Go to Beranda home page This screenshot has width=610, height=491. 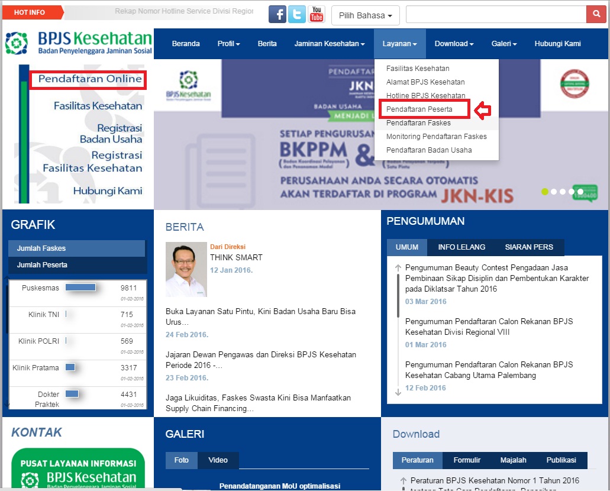tap(186, 44)
